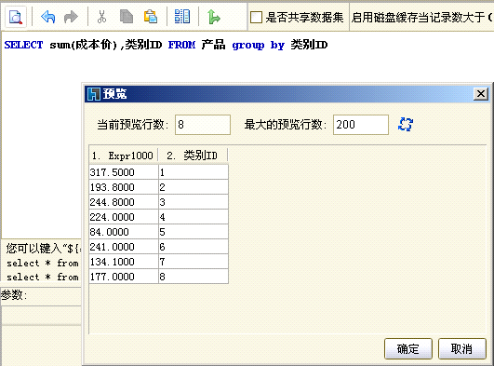Focus the 当前预览行数 field
The width and height of the screenshot is (494, 366).
point(203,125)
